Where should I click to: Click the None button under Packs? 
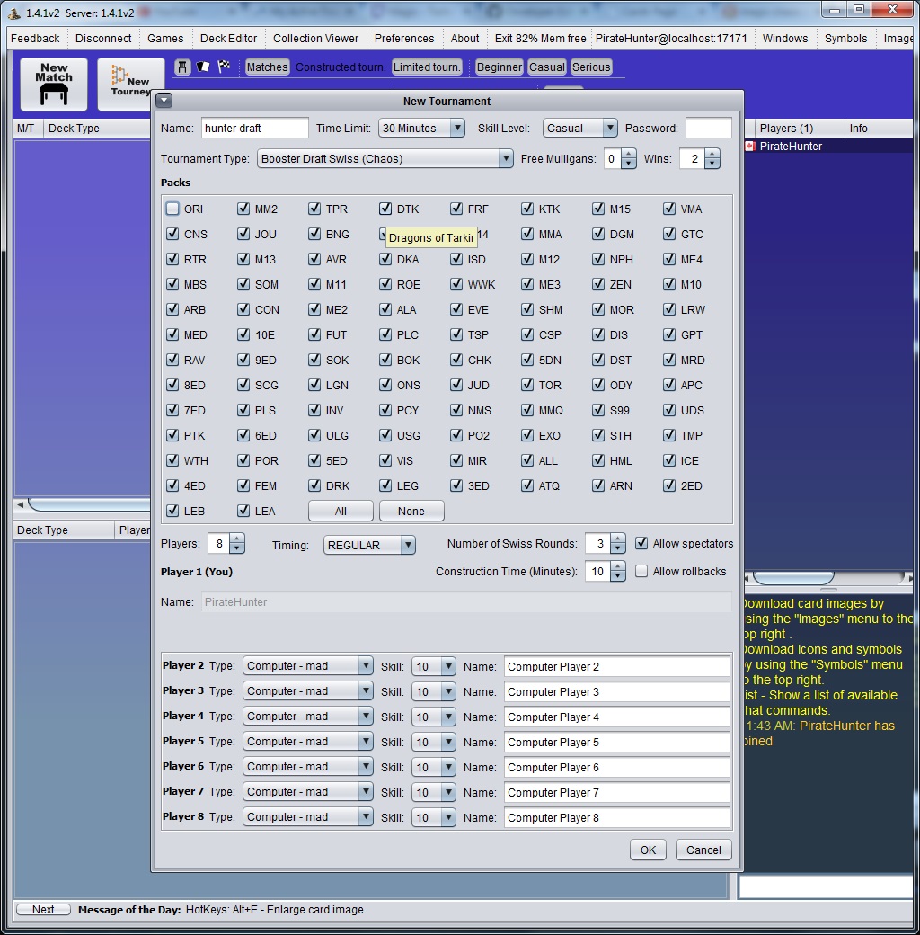pyautogui.click(x=411, y=511)
